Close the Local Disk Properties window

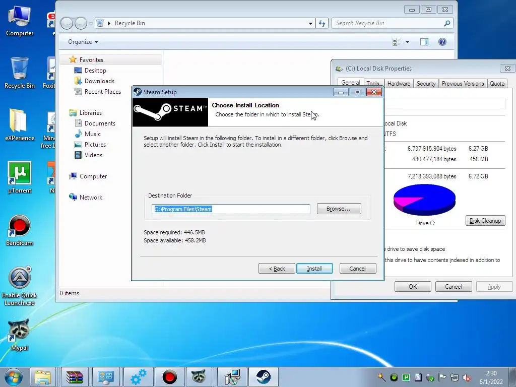click(507, 68)
